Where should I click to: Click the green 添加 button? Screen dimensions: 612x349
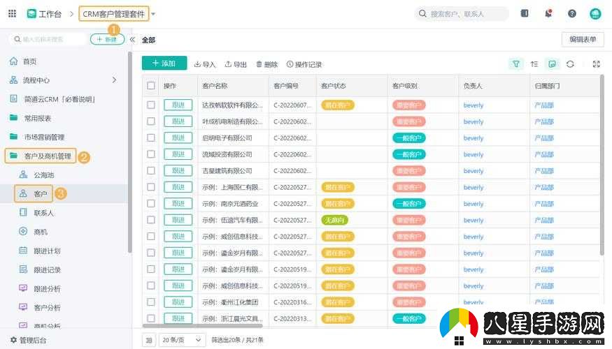(x=164, y=64)
